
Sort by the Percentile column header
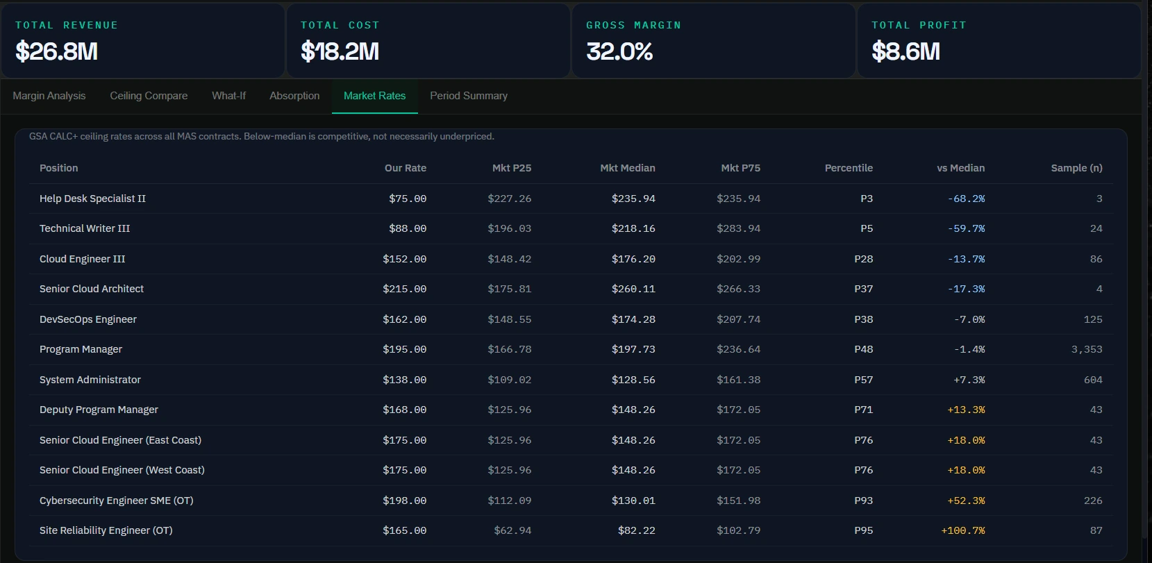849,168
